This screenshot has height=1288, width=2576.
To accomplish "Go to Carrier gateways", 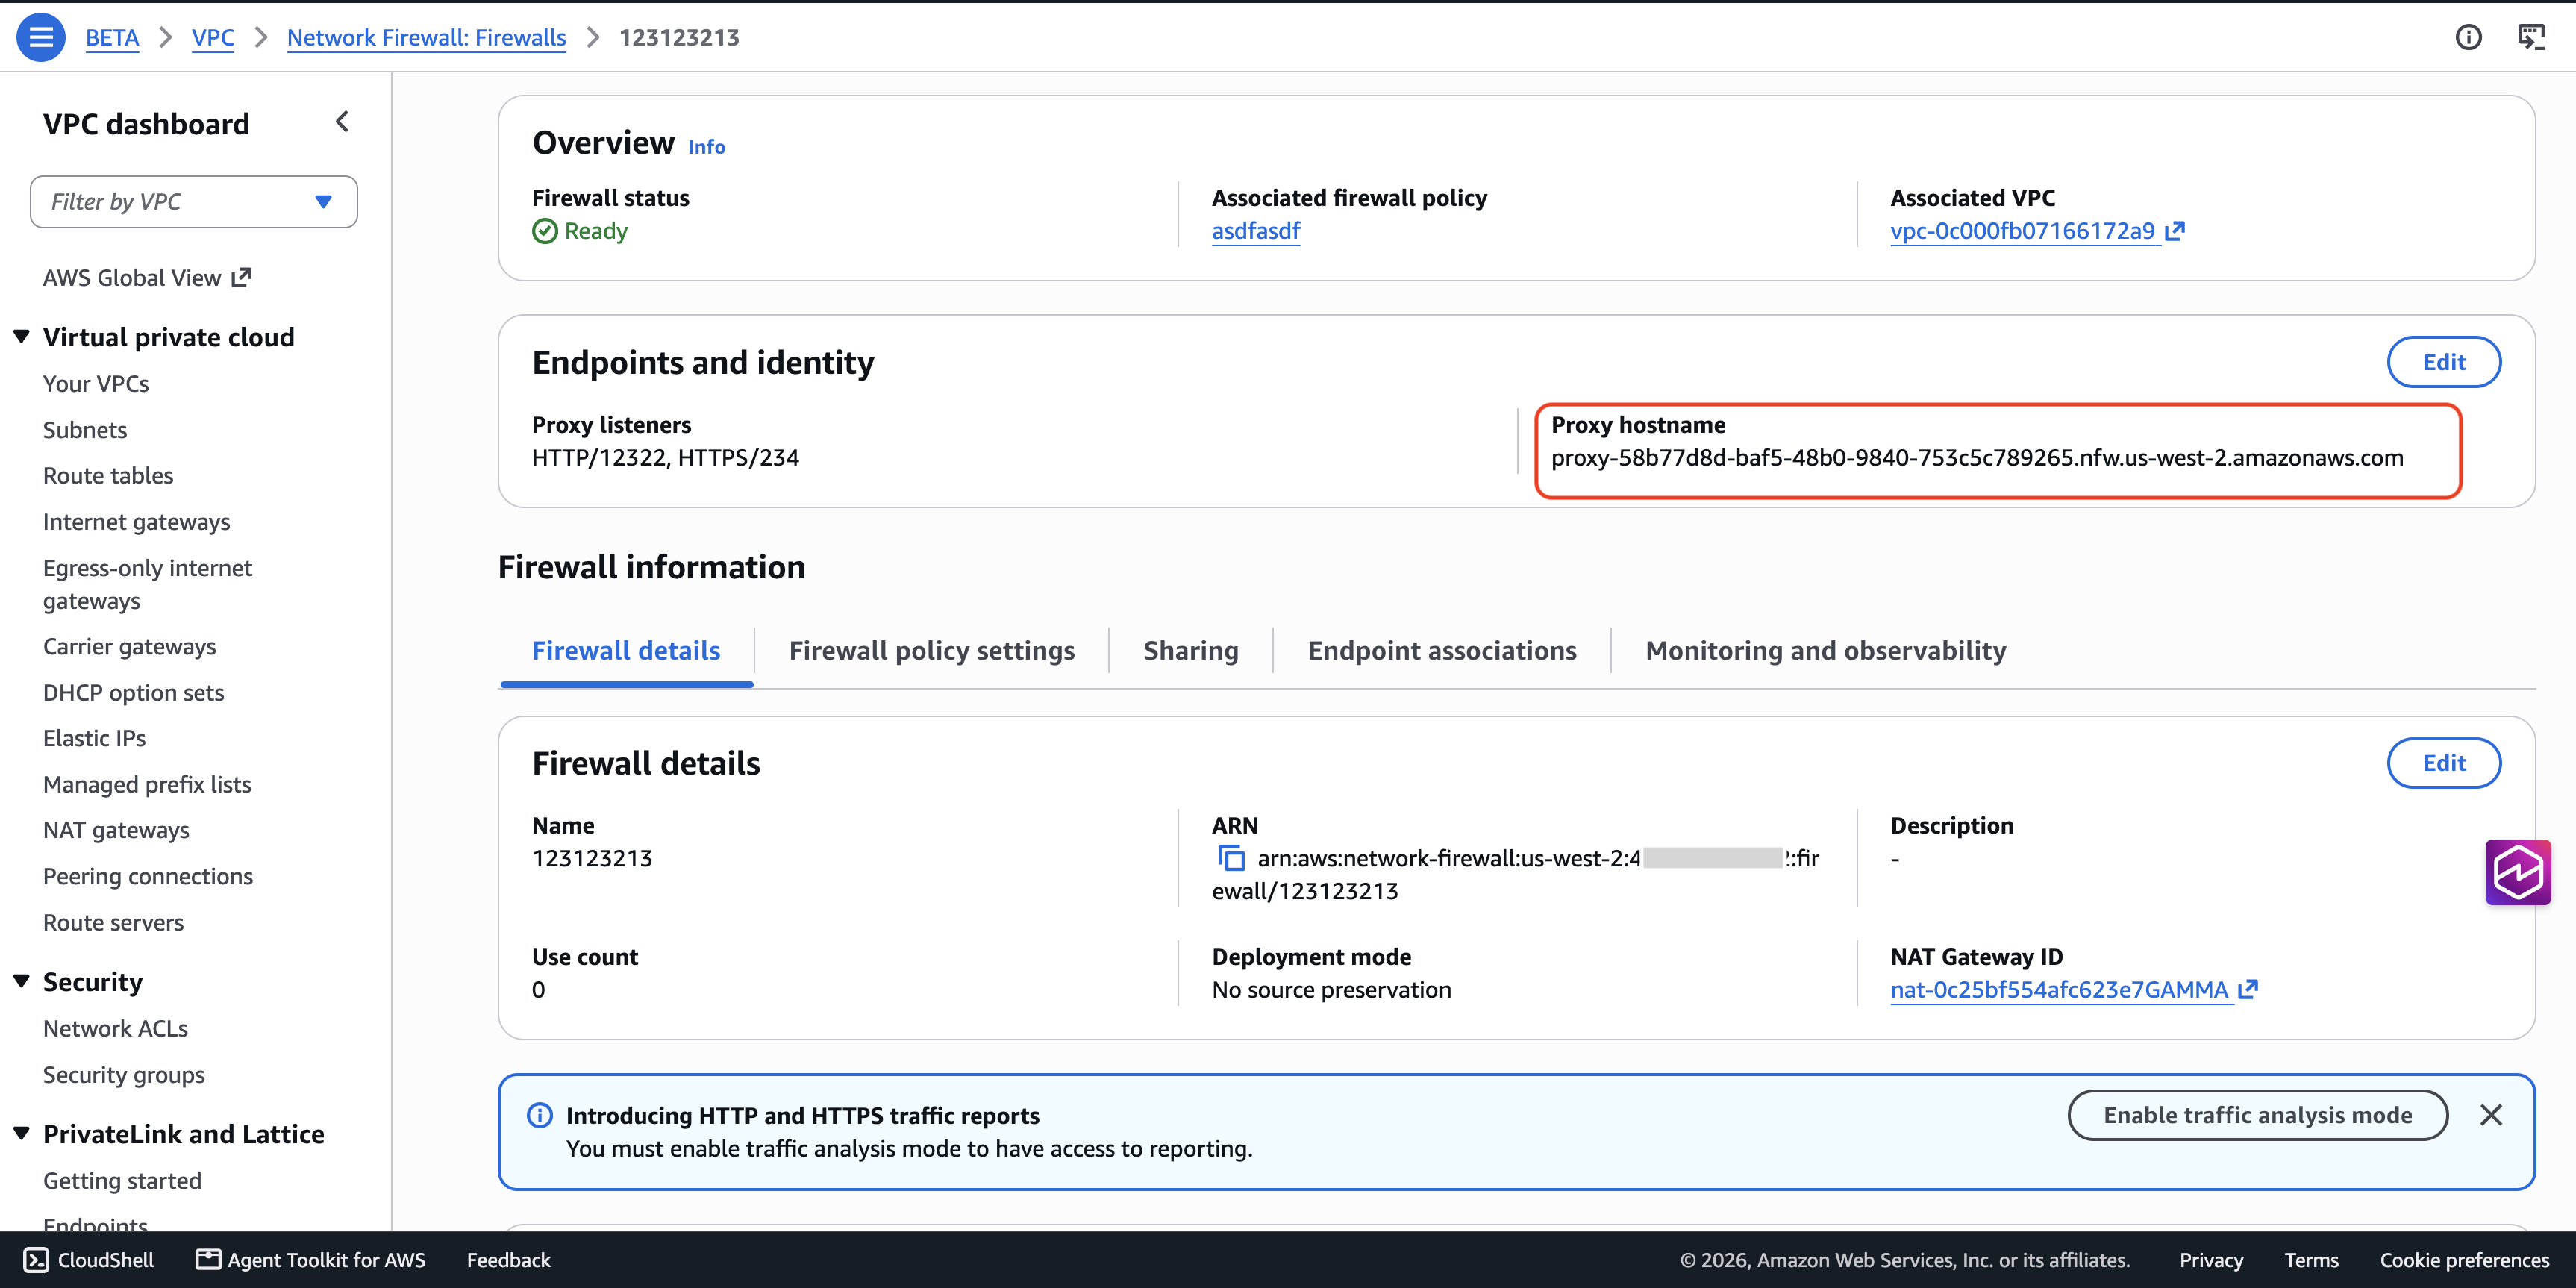I will (x=129, y=647).
